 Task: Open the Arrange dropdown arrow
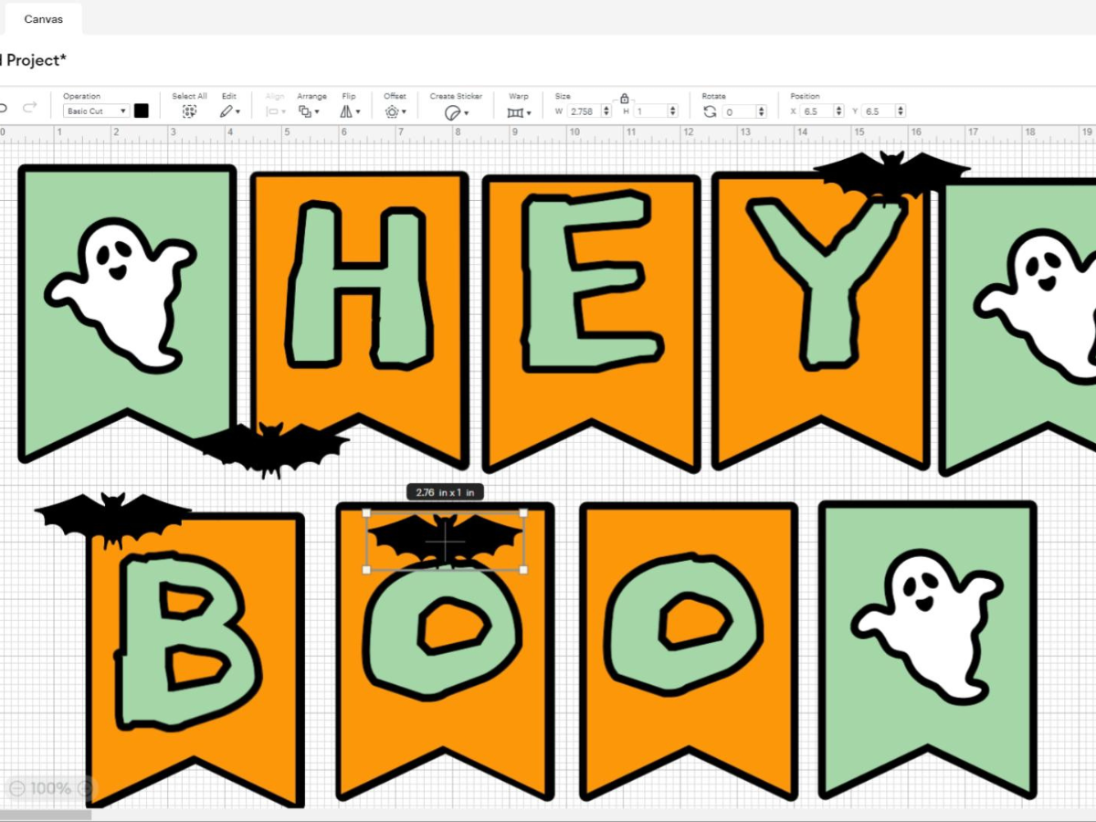[x=318, y=111]
